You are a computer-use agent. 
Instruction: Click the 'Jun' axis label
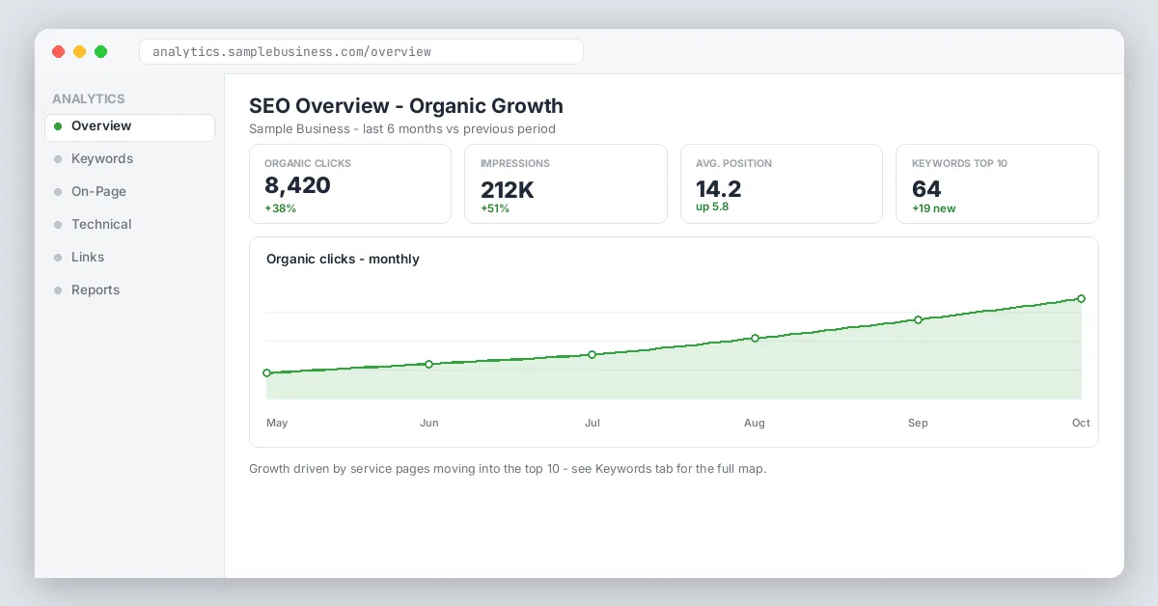pyautogui.click(x=429, y=423)
